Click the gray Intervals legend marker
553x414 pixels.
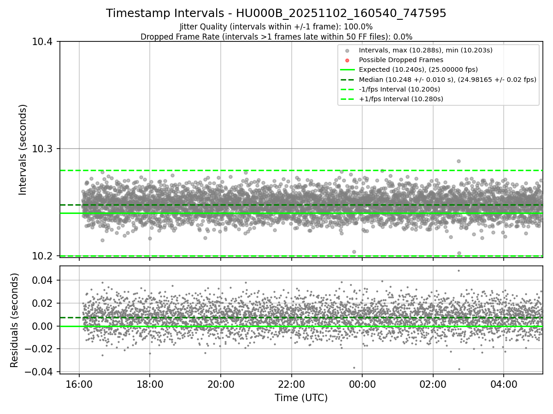347,51
